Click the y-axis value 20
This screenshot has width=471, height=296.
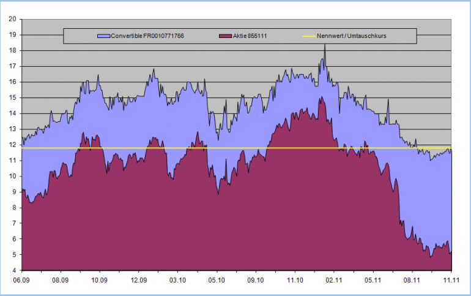12,19
